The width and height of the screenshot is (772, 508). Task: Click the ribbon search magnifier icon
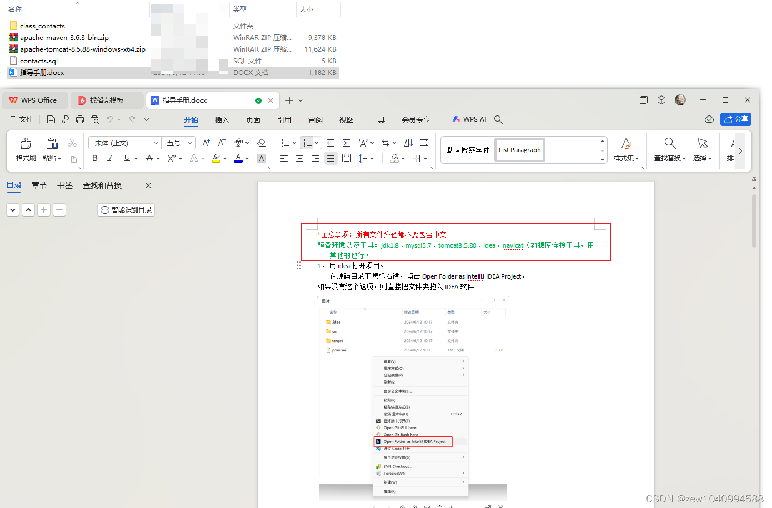point(499,119)
